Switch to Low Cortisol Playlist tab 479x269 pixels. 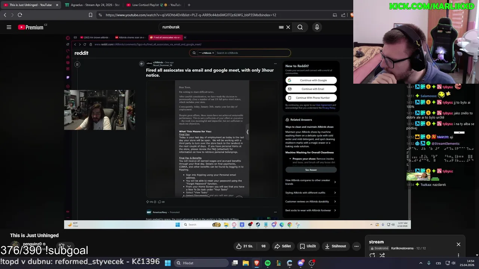(153, 5)
